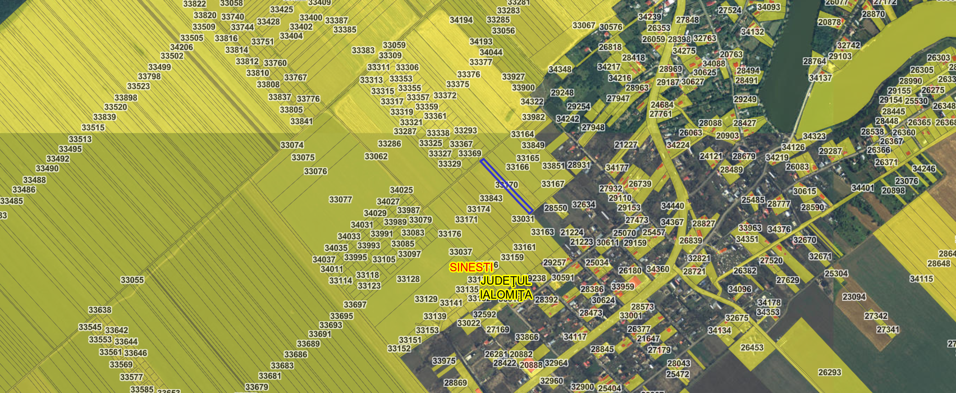This screenshot has height=393, width=956.
Task: Select parcel labeled 34115
Action: [x=921, y=278]
